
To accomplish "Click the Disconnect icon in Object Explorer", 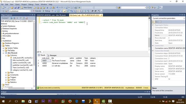I will click(15, 18).
